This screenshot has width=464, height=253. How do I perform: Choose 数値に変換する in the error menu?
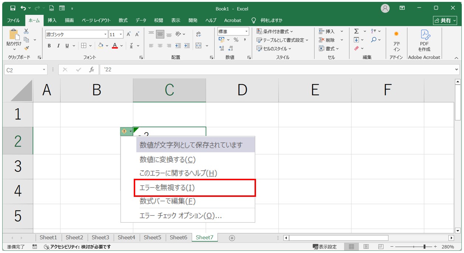coord(167,160)
